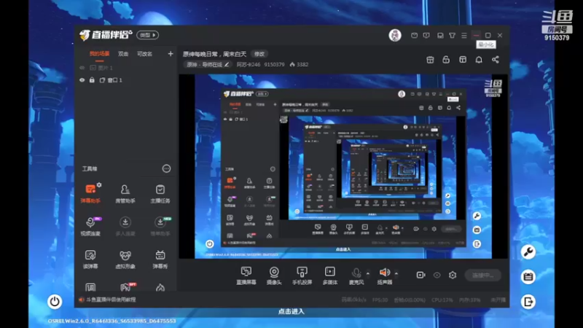Viewport: 583px width, 328px height.
Task: Toggle the lock on 窗口 1 source
Action: point(92,80)
